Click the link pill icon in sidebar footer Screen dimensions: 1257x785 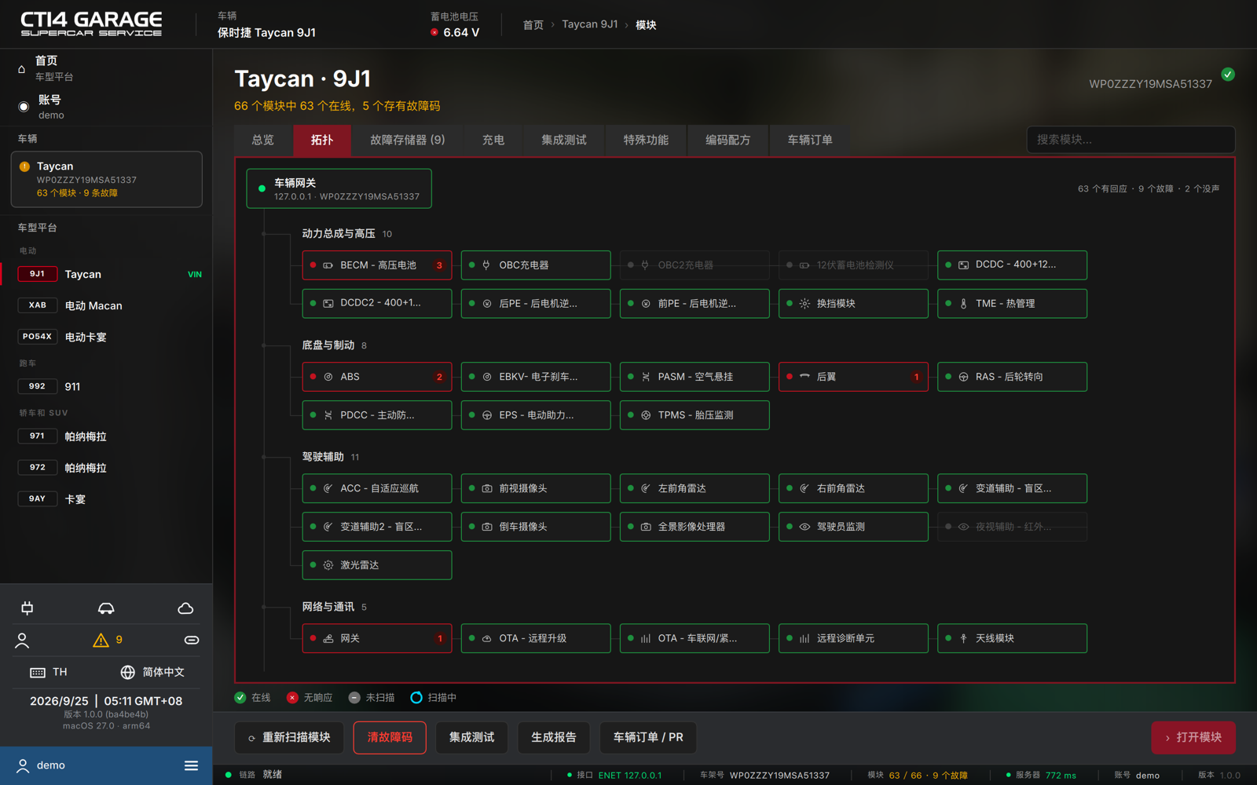pyautogui.click(x=192, y=641)
